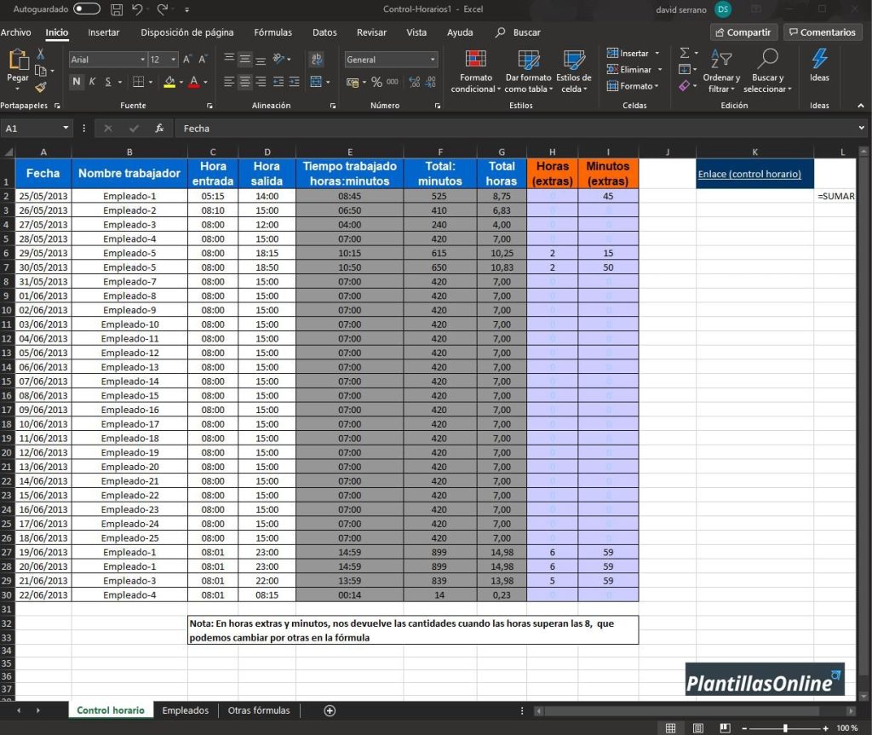Switch to the Fórmulas ribbon tab
The width and height of the screenshot is (872, 735).
point(272,32)
